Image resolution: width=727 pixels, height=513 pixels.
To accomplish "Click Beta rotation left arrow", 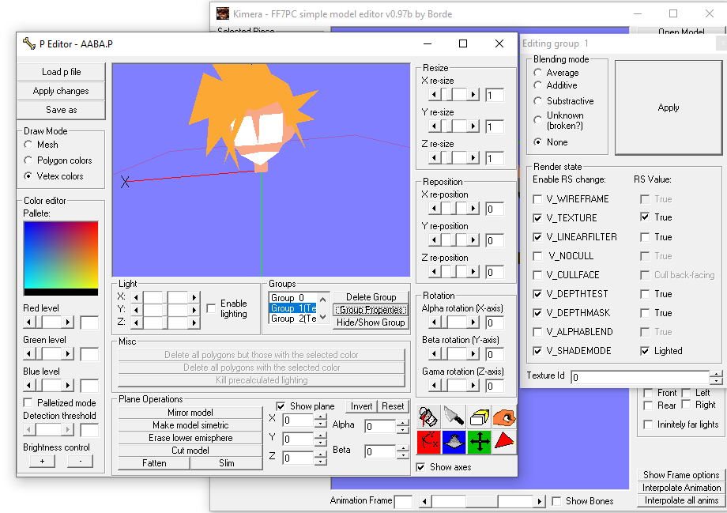I will click(435, 354).
